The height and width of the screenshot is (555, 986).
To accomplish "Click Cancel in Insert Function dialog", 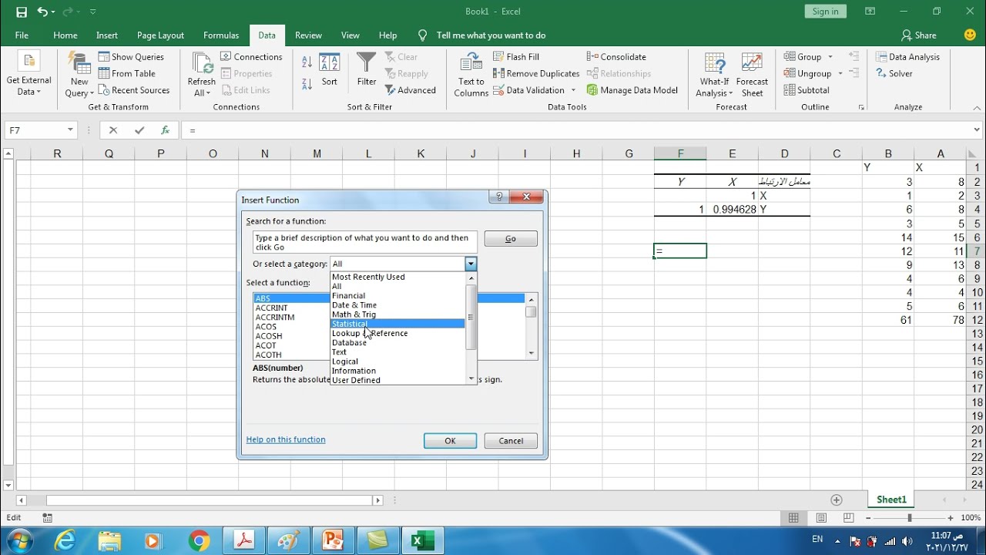I will (x=511, y=441).
